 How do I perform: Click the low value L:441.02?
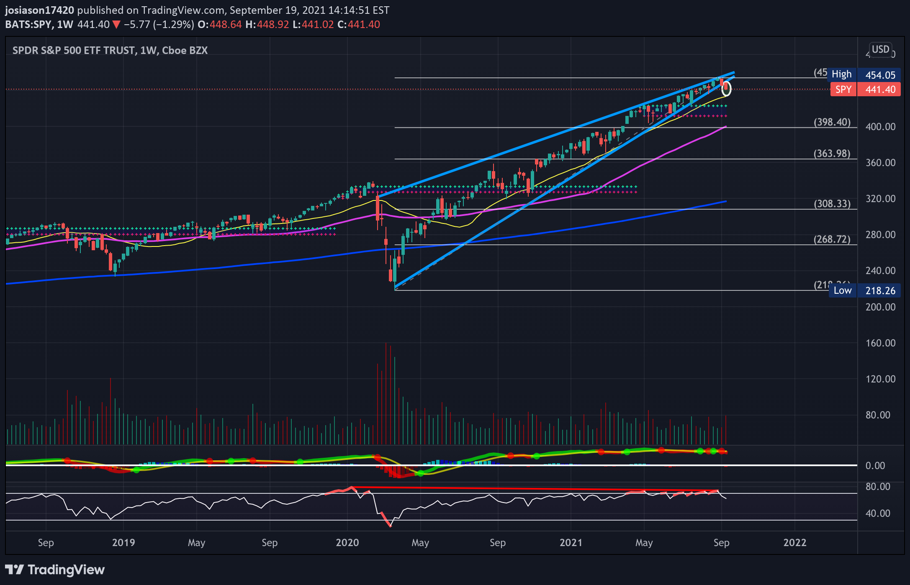(313, 24)
